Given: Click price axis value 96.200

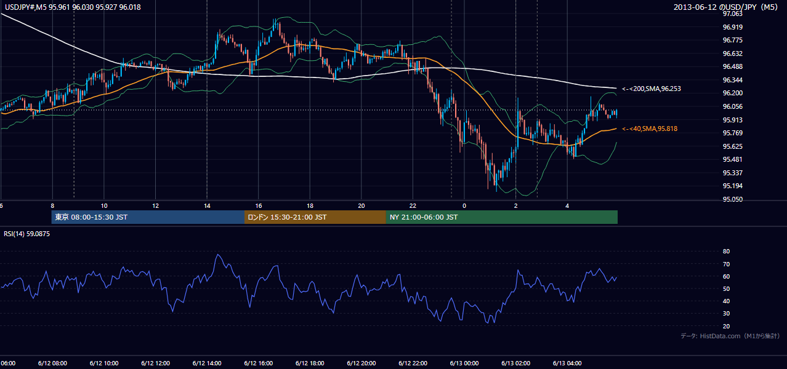Looking at the screenshot, I should 732,93.
